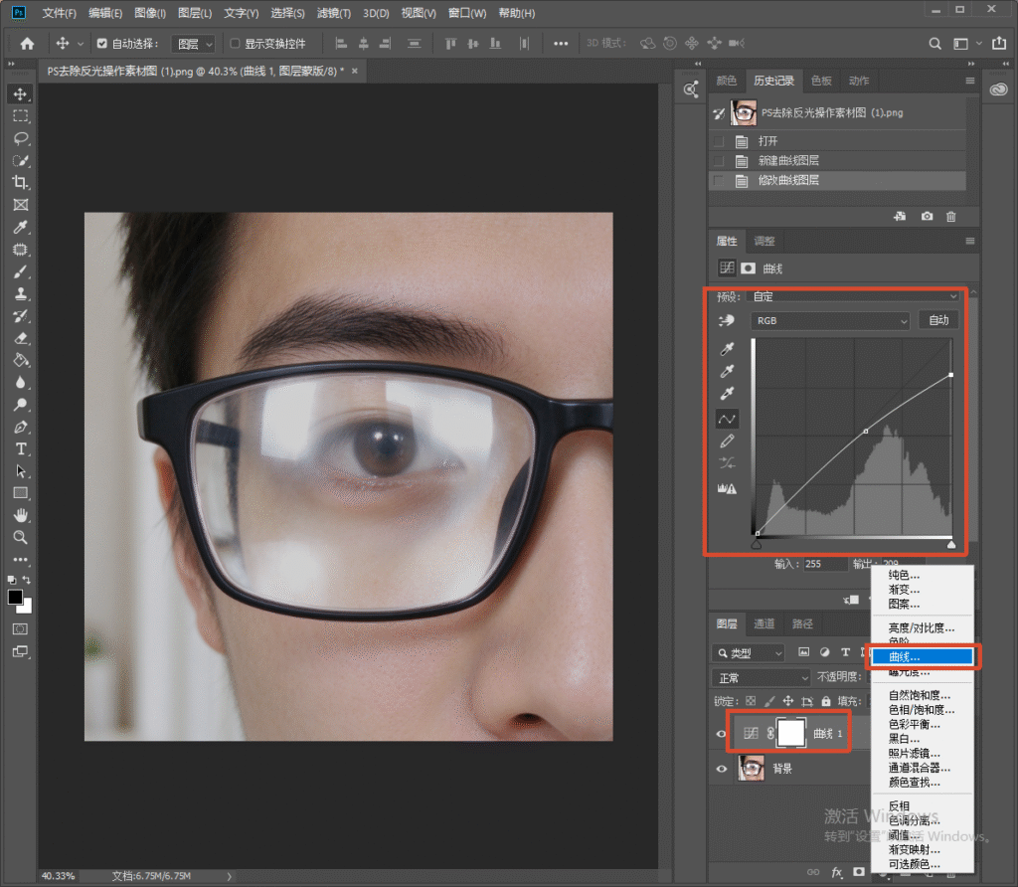Choose 亮度/对比度... from the menu

click(x=922, y=627)
